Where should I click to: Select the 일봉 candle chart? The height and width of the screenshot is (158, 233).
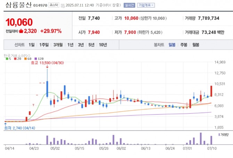172,45
